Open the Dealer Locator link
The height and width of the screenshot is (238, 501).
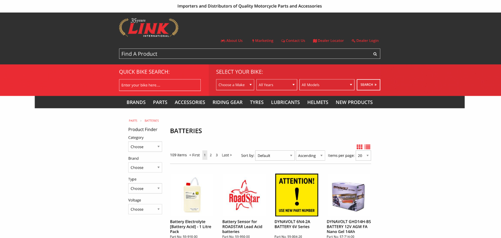click(x=329, y=41)
